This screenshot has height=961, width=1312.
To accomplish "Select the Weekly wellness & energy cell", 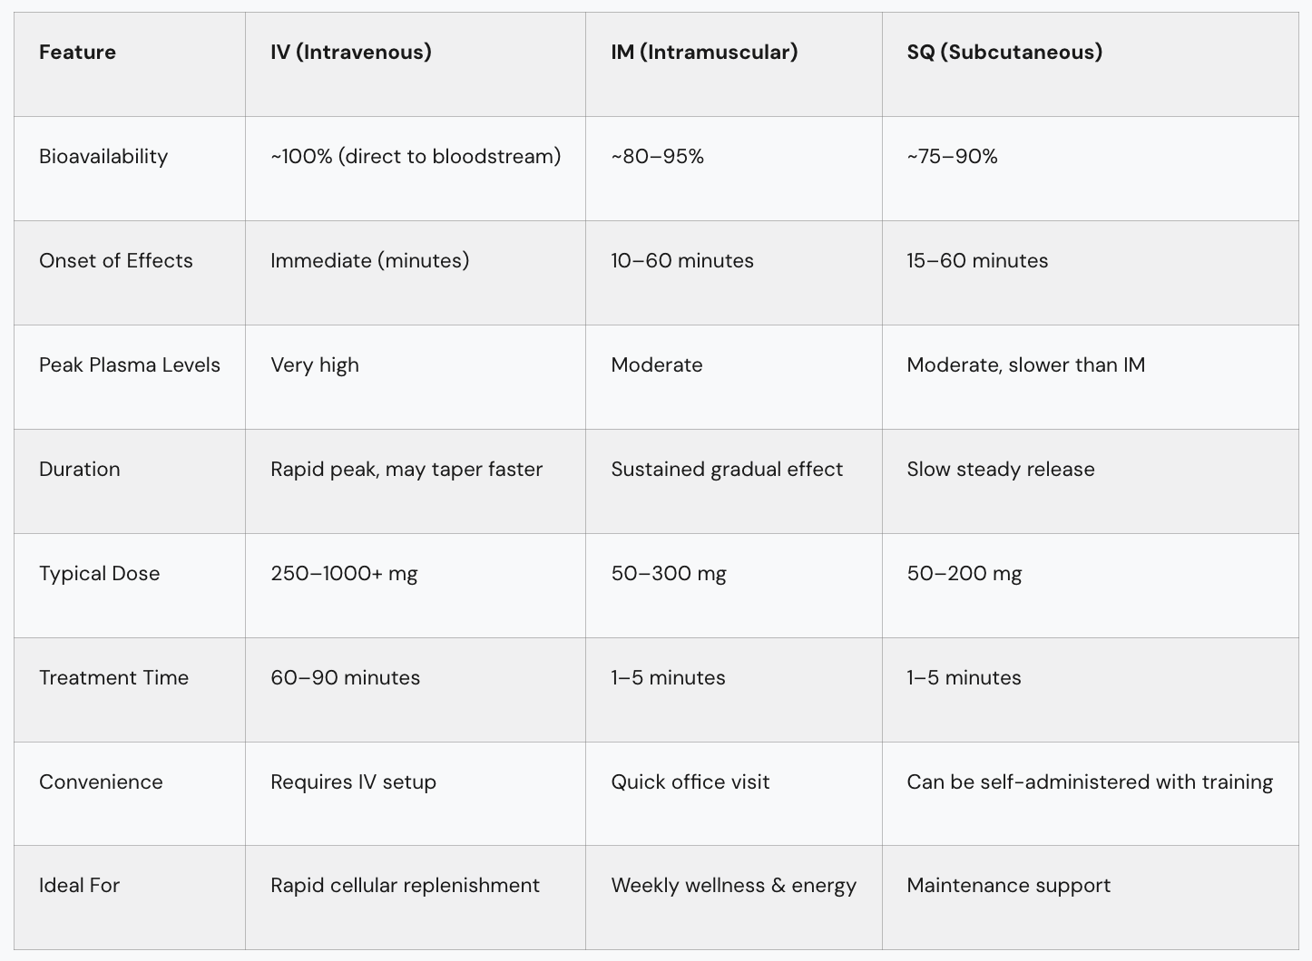I will pos(733,886).
